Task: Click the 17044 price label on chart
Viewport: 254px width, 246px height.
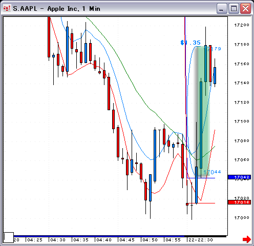Action: (212, 172)
